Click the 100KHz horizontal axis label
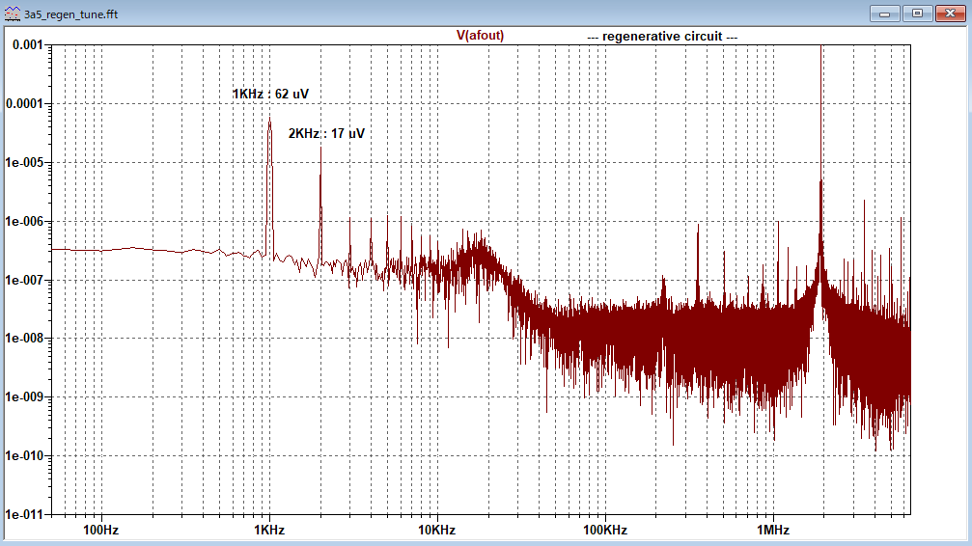This screenshot has height=546, width=972. (604, 531)
